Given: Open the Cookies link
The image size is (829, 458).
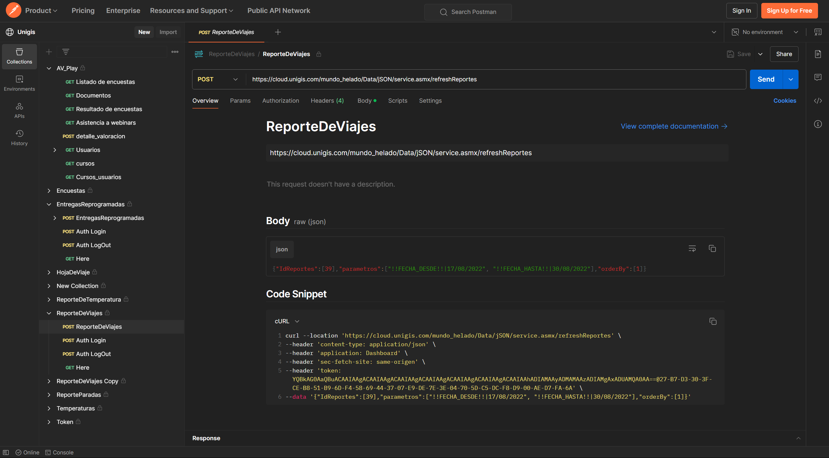Looking at the screenshot, I should (785, 101).
